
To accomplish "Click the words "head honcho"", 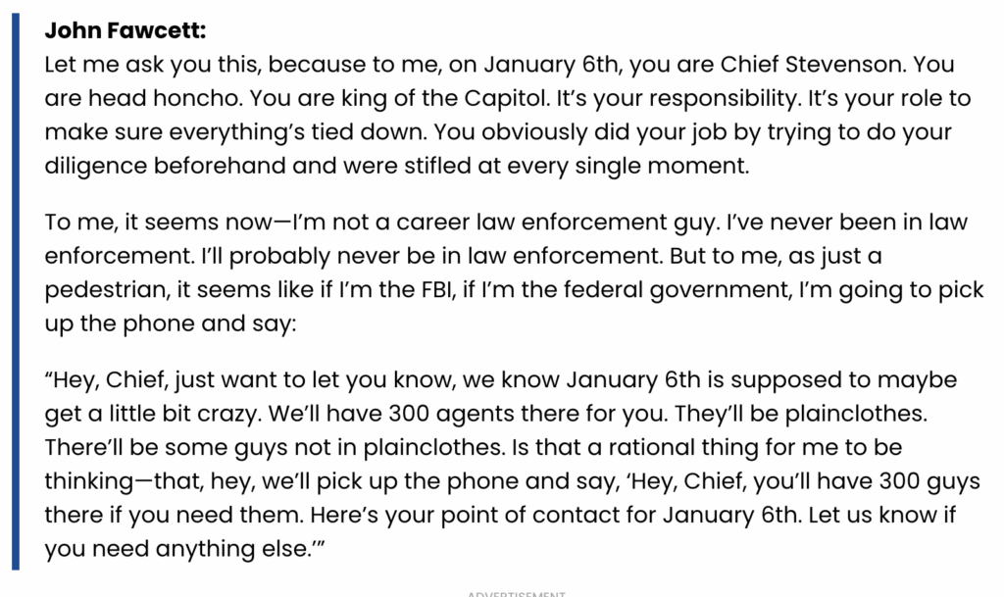I will point(142,99).
